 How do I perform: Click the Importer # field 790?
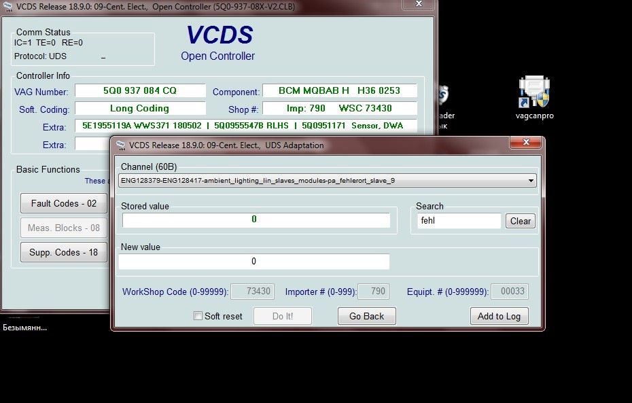coord(373,292)
